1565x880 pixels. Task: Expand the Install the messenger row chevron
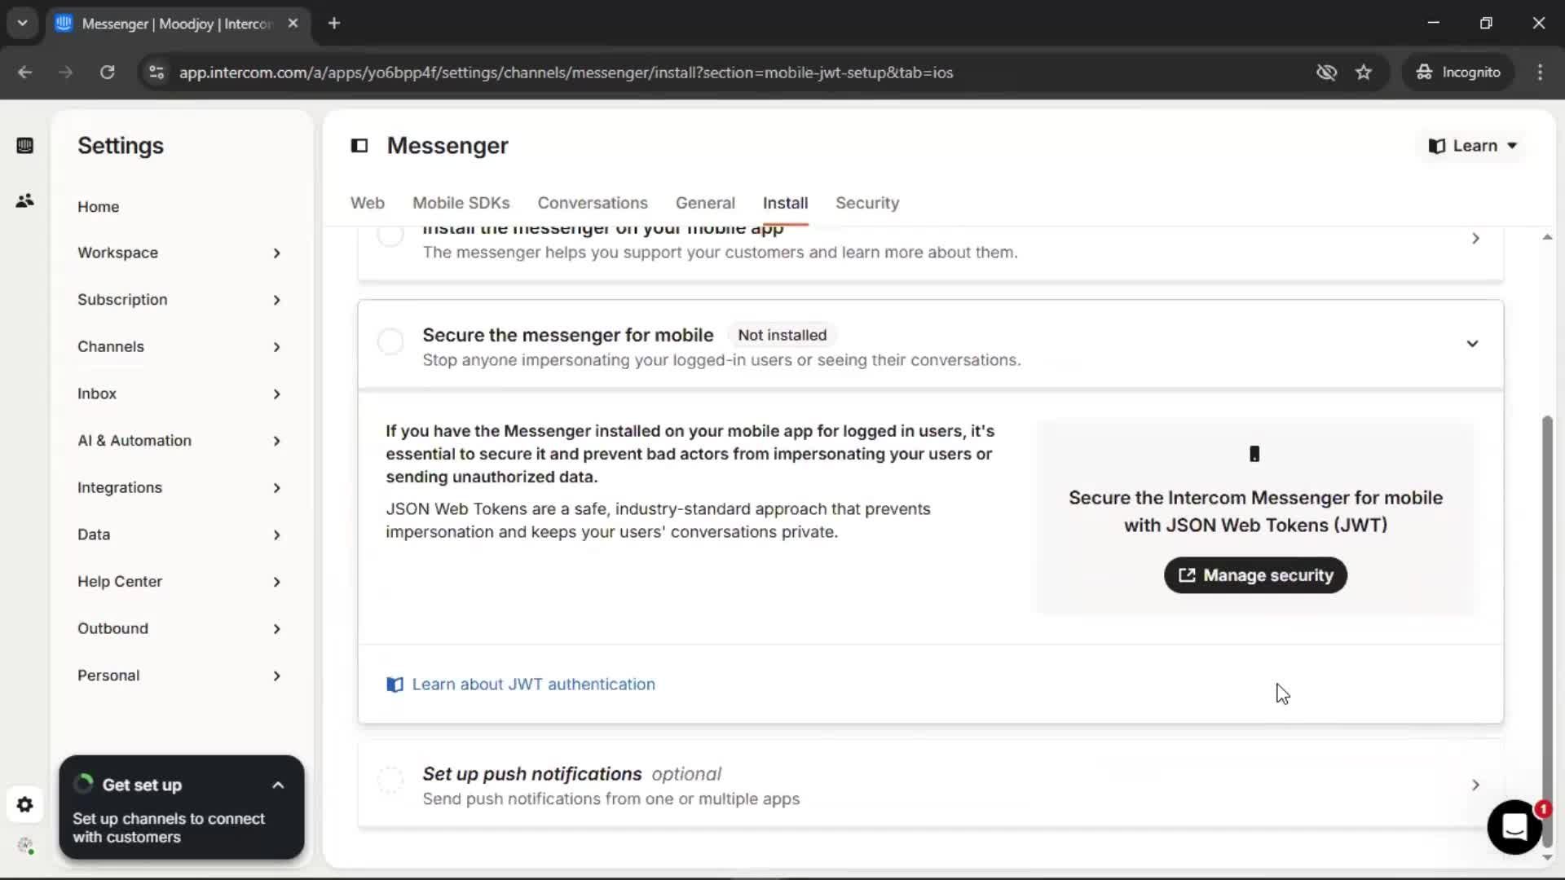[x=1475, y=239]
